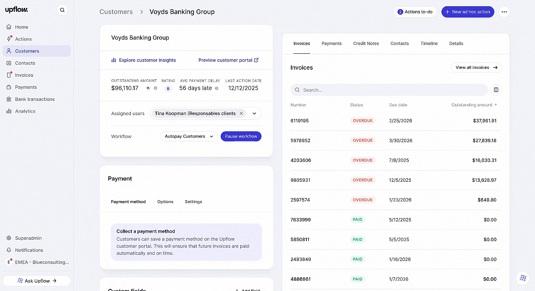The height and width of the screenshot is (291, 535).
Task: Click the Invoices document icon in sidebar
Action: coord(9,75)
